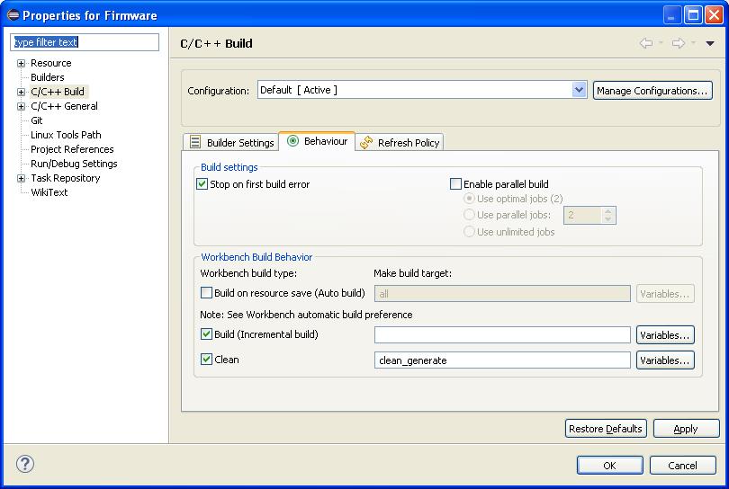Click the auto build target field 'all'
The height and width of the screenshot is (489, 729).
[502, 294]
